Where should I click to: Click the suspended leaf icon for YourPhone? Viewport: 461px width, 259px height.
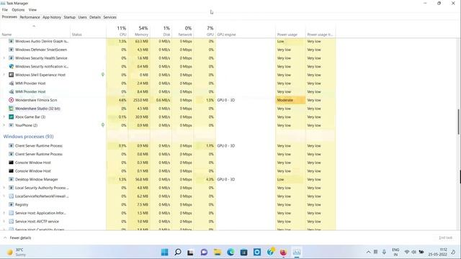pyautogui.click(x=102, y=125)
